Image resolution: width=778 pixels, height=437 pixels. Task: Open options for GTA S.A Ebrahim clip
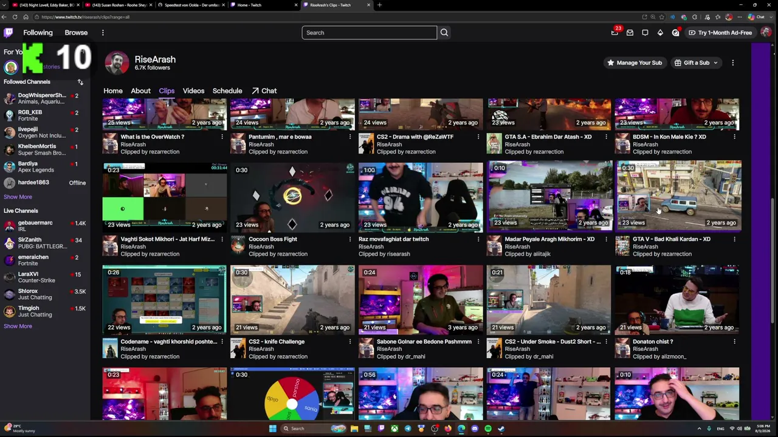606,137
